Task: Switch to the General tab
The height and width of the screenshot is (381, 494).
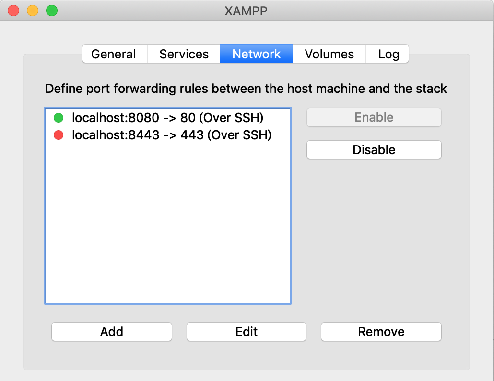Action: (115, 54)
